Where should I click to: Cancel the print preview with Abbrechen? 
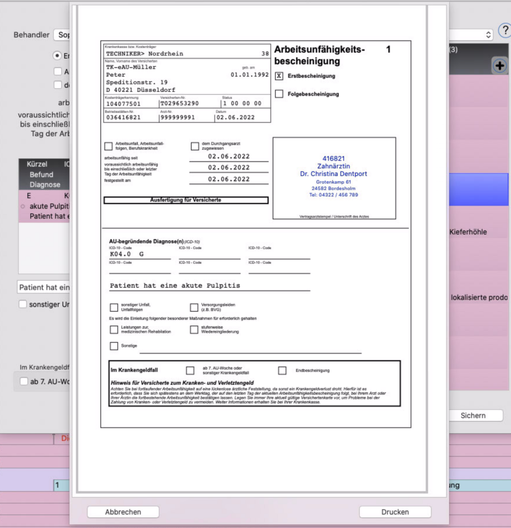[123, 512]
